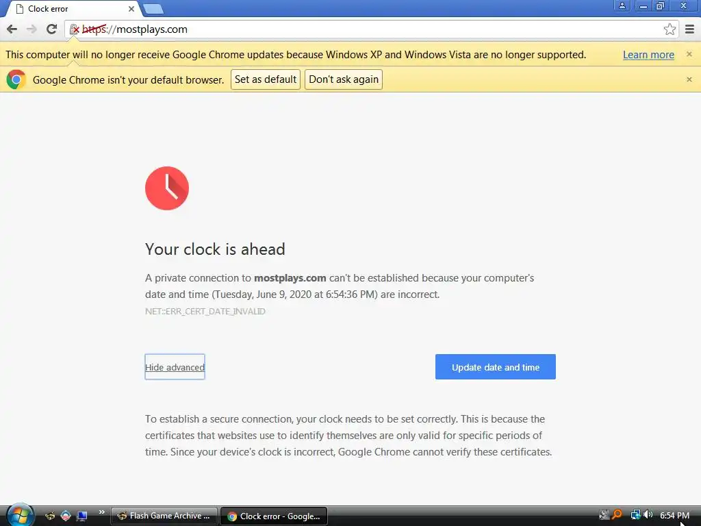Click the first gray system tray icon
Viewport: 701px width, 526px height.
click(604, 515)
